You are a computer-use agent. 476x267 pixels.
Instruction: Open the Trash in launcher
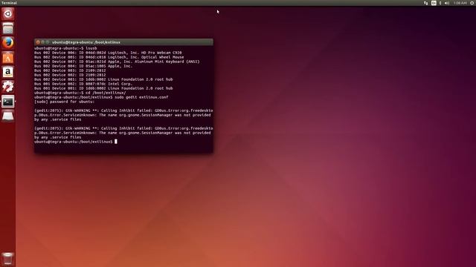(8, 259)
